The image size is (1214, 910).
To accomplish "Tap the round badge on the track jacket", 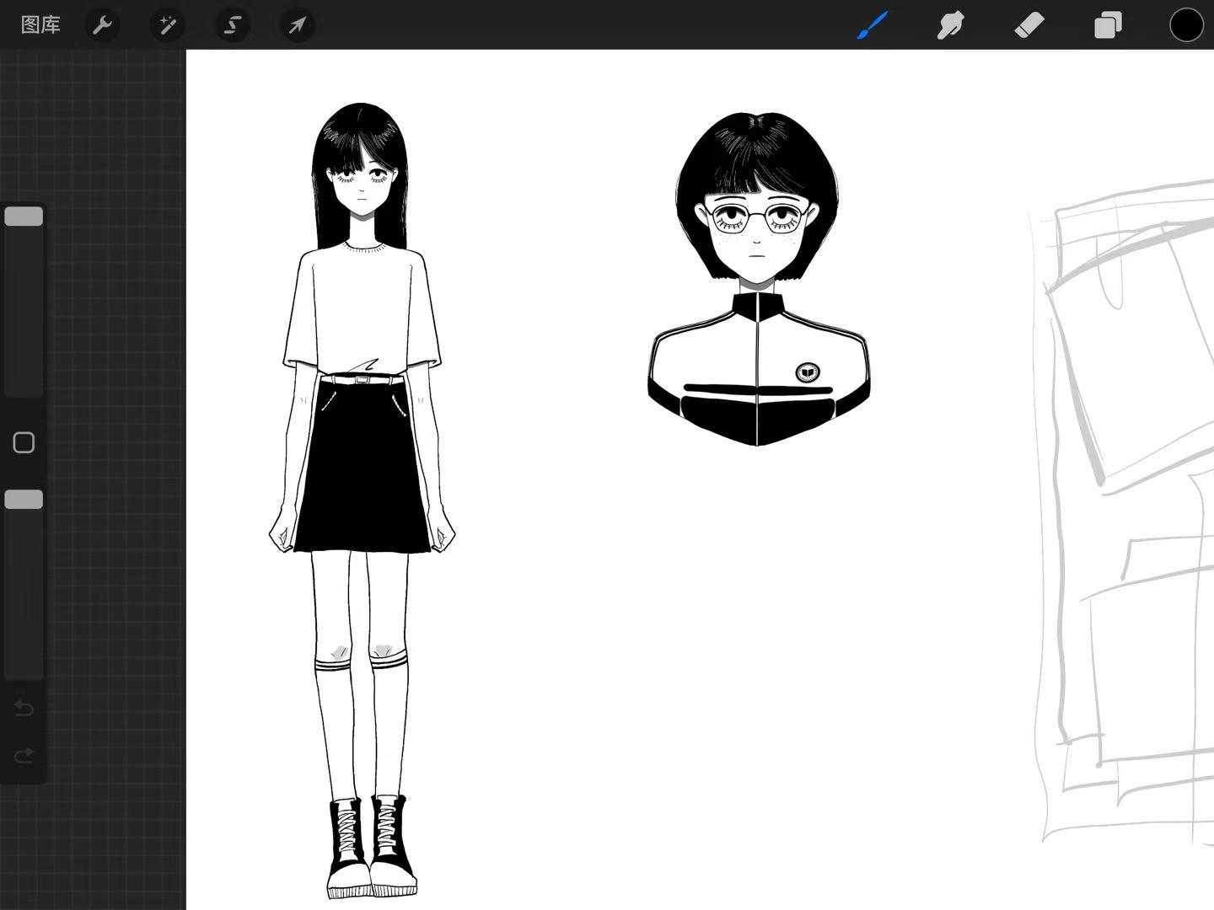I will click(807, 372).
